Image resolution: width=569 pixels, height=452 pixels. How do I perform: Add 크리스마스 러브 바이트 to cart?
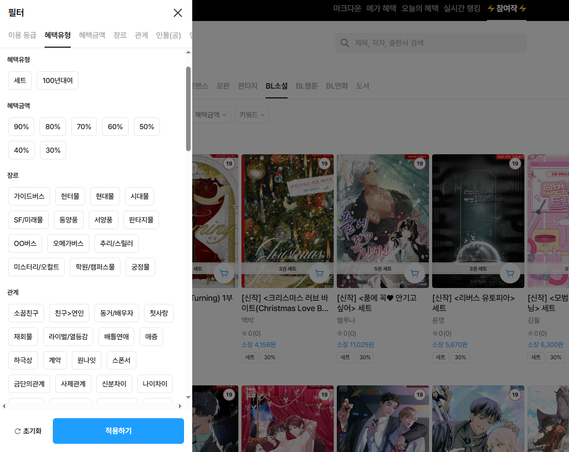coord(319,274)
